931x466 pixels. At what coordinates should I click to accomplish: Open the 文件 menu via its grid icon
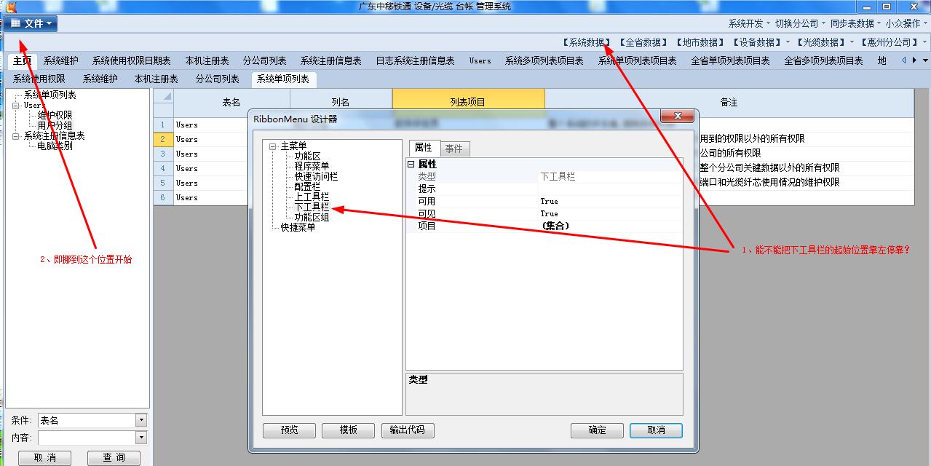click(x=16, y=22)
